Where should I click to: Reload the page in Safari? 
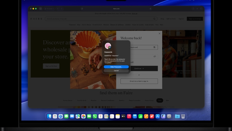pos(151,9)
